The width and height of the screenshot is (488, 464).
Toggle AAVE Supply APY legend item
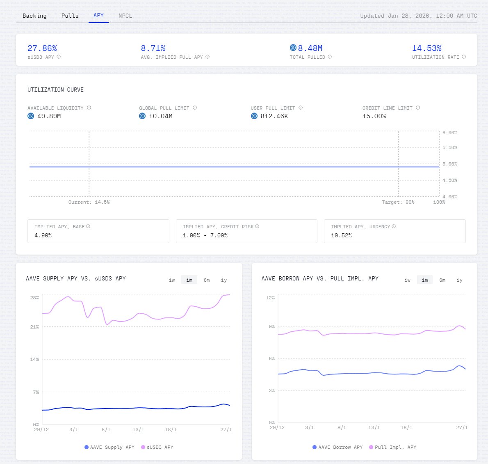click(x=109, y=447)
